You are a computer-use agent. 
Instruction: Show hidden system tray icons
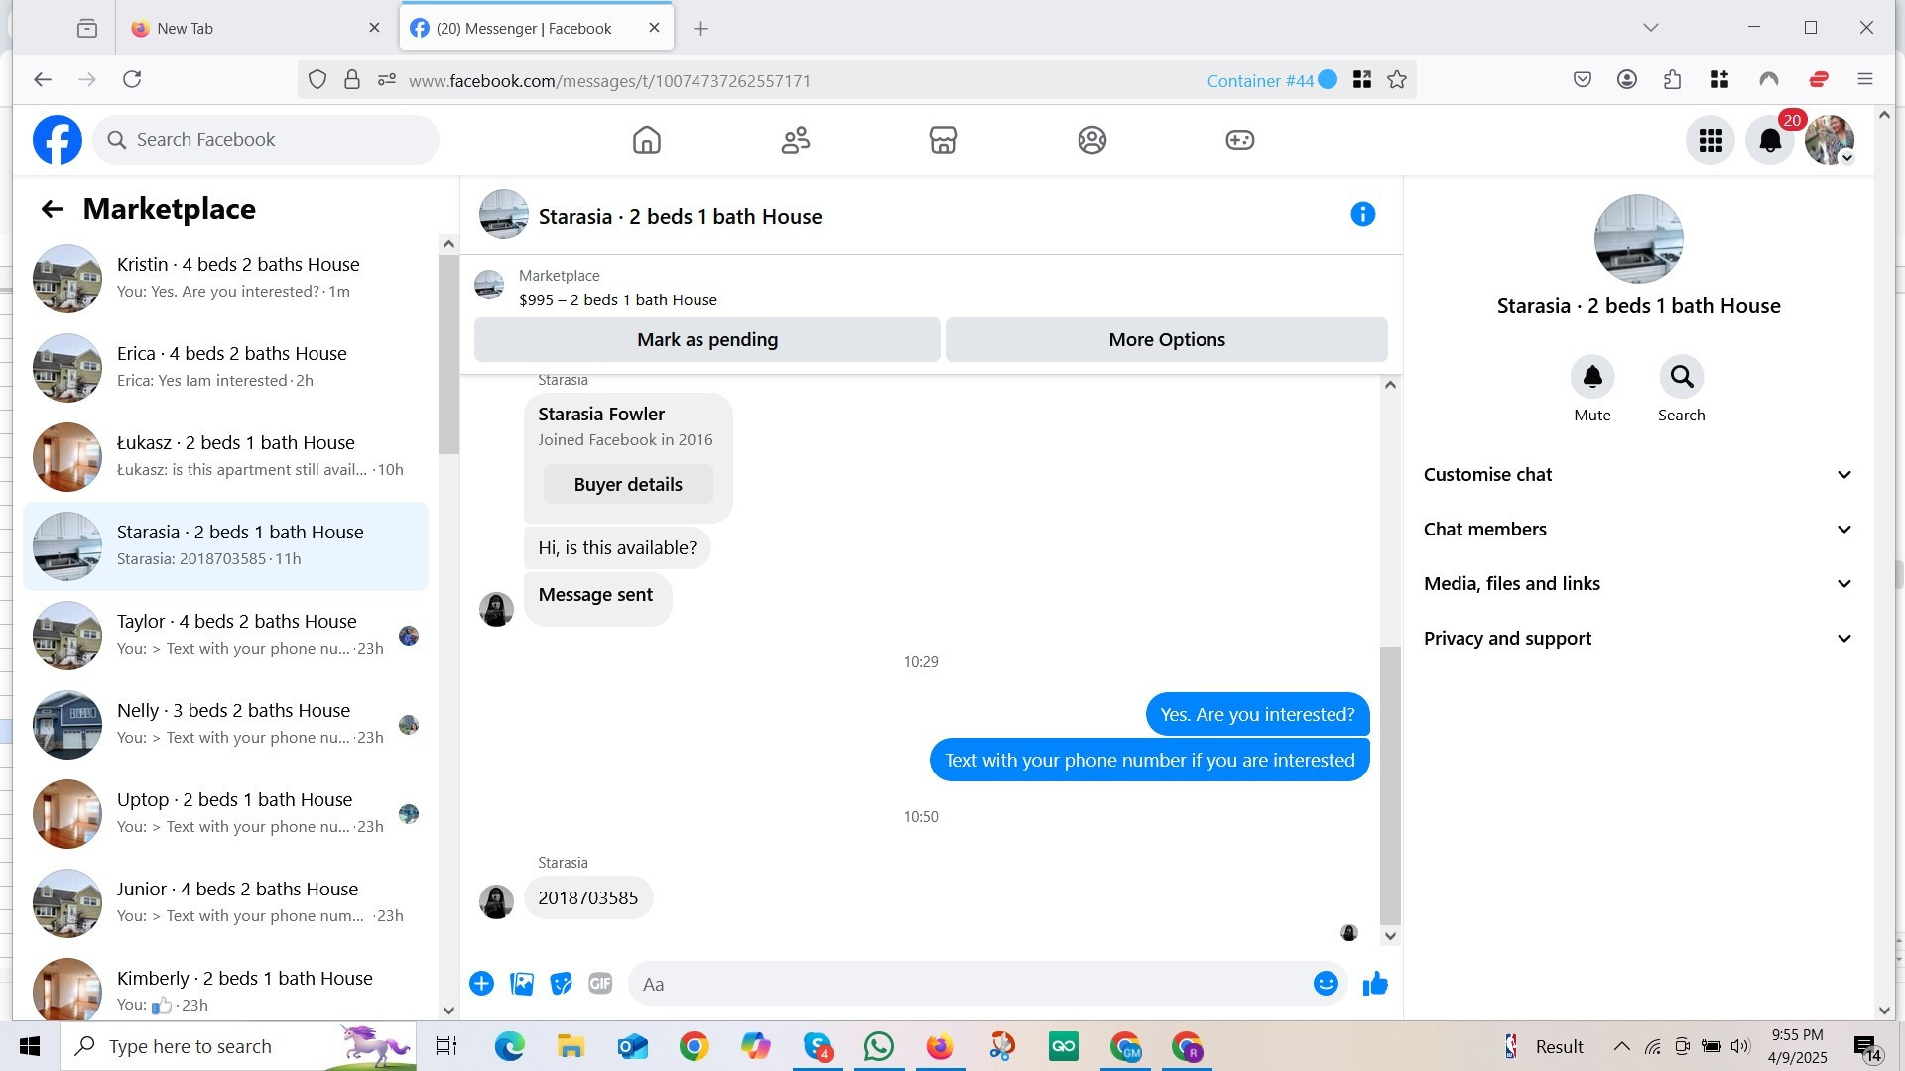pos(1621,1046)
